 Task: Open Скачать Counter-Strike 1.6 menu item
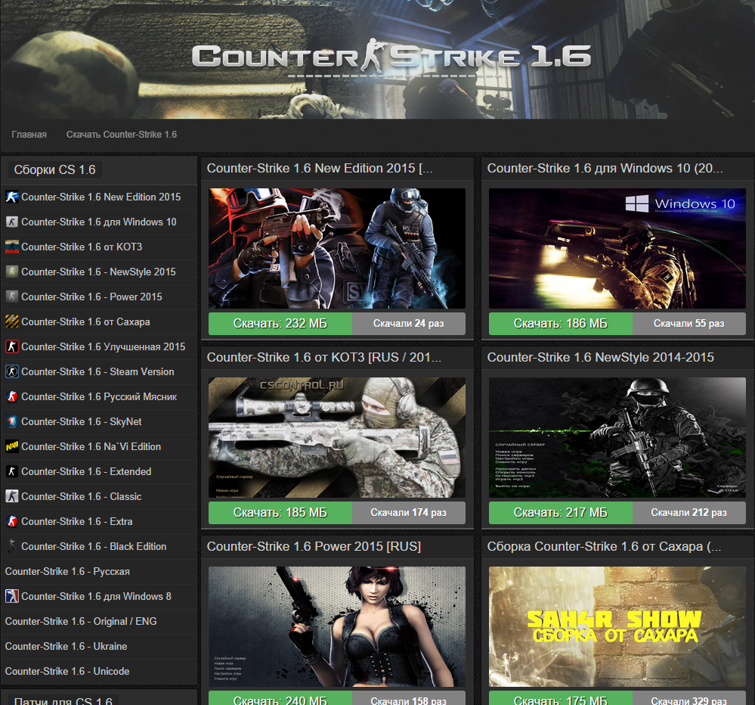[122, 135]
